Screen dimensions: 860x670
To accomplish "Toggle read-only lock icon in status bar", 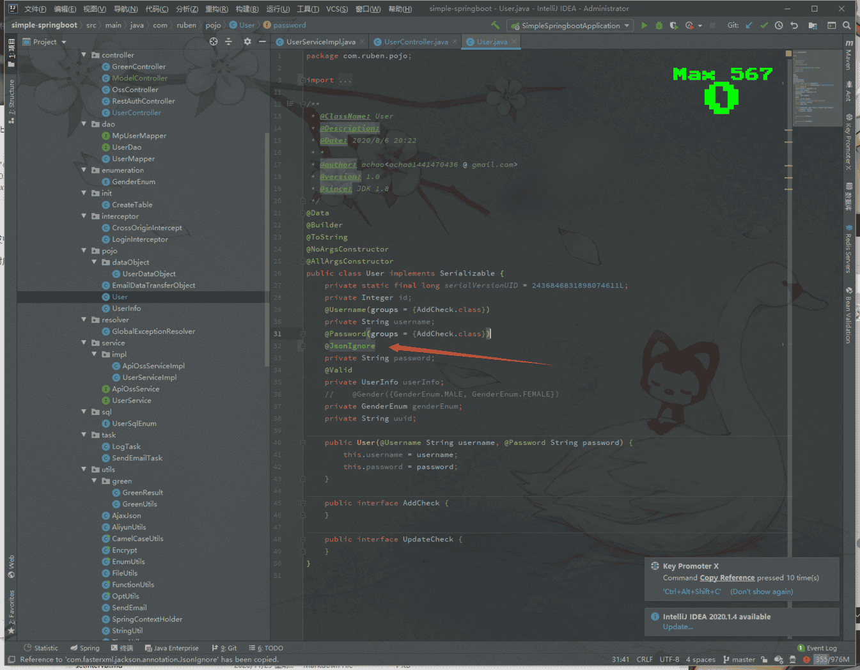I will 763,659.
